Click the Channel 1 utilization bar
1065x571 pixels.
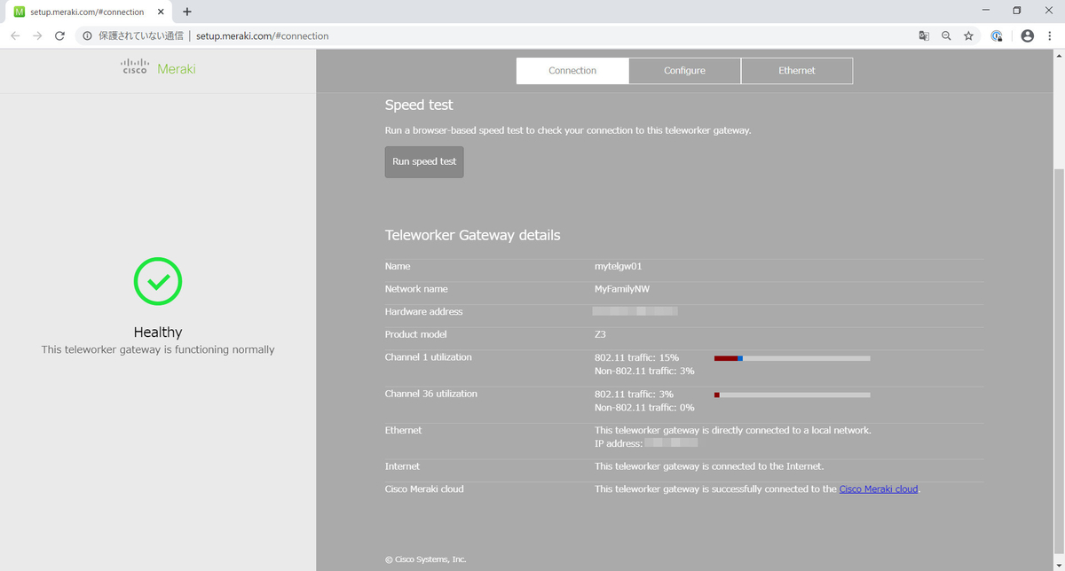click(x=792, y=358)
